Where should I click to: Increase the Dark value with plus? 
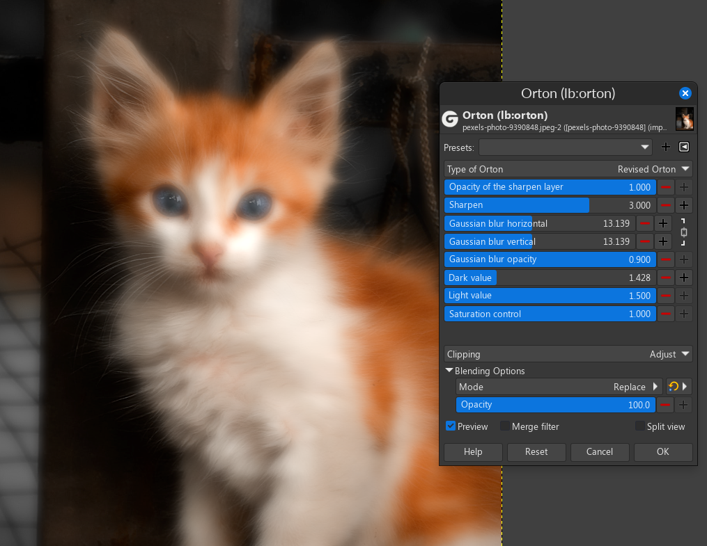684,278
